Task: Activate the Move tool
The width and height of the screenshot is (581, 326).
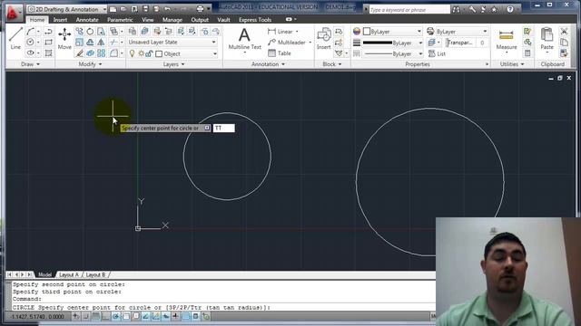Action: coord(64,38)
